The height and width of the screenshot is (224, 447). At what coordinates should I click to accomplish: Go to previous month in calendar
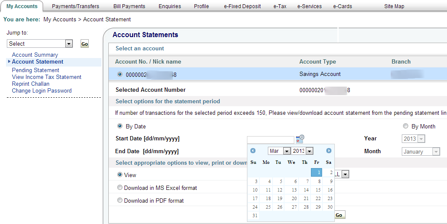click(253, 151)
